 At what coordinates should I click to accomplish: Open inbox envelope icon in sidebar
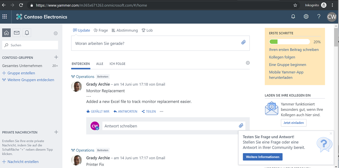17,33
